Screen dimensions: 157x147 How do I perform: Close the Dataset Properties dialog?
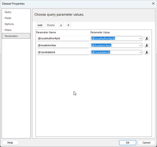pos(153,4)
